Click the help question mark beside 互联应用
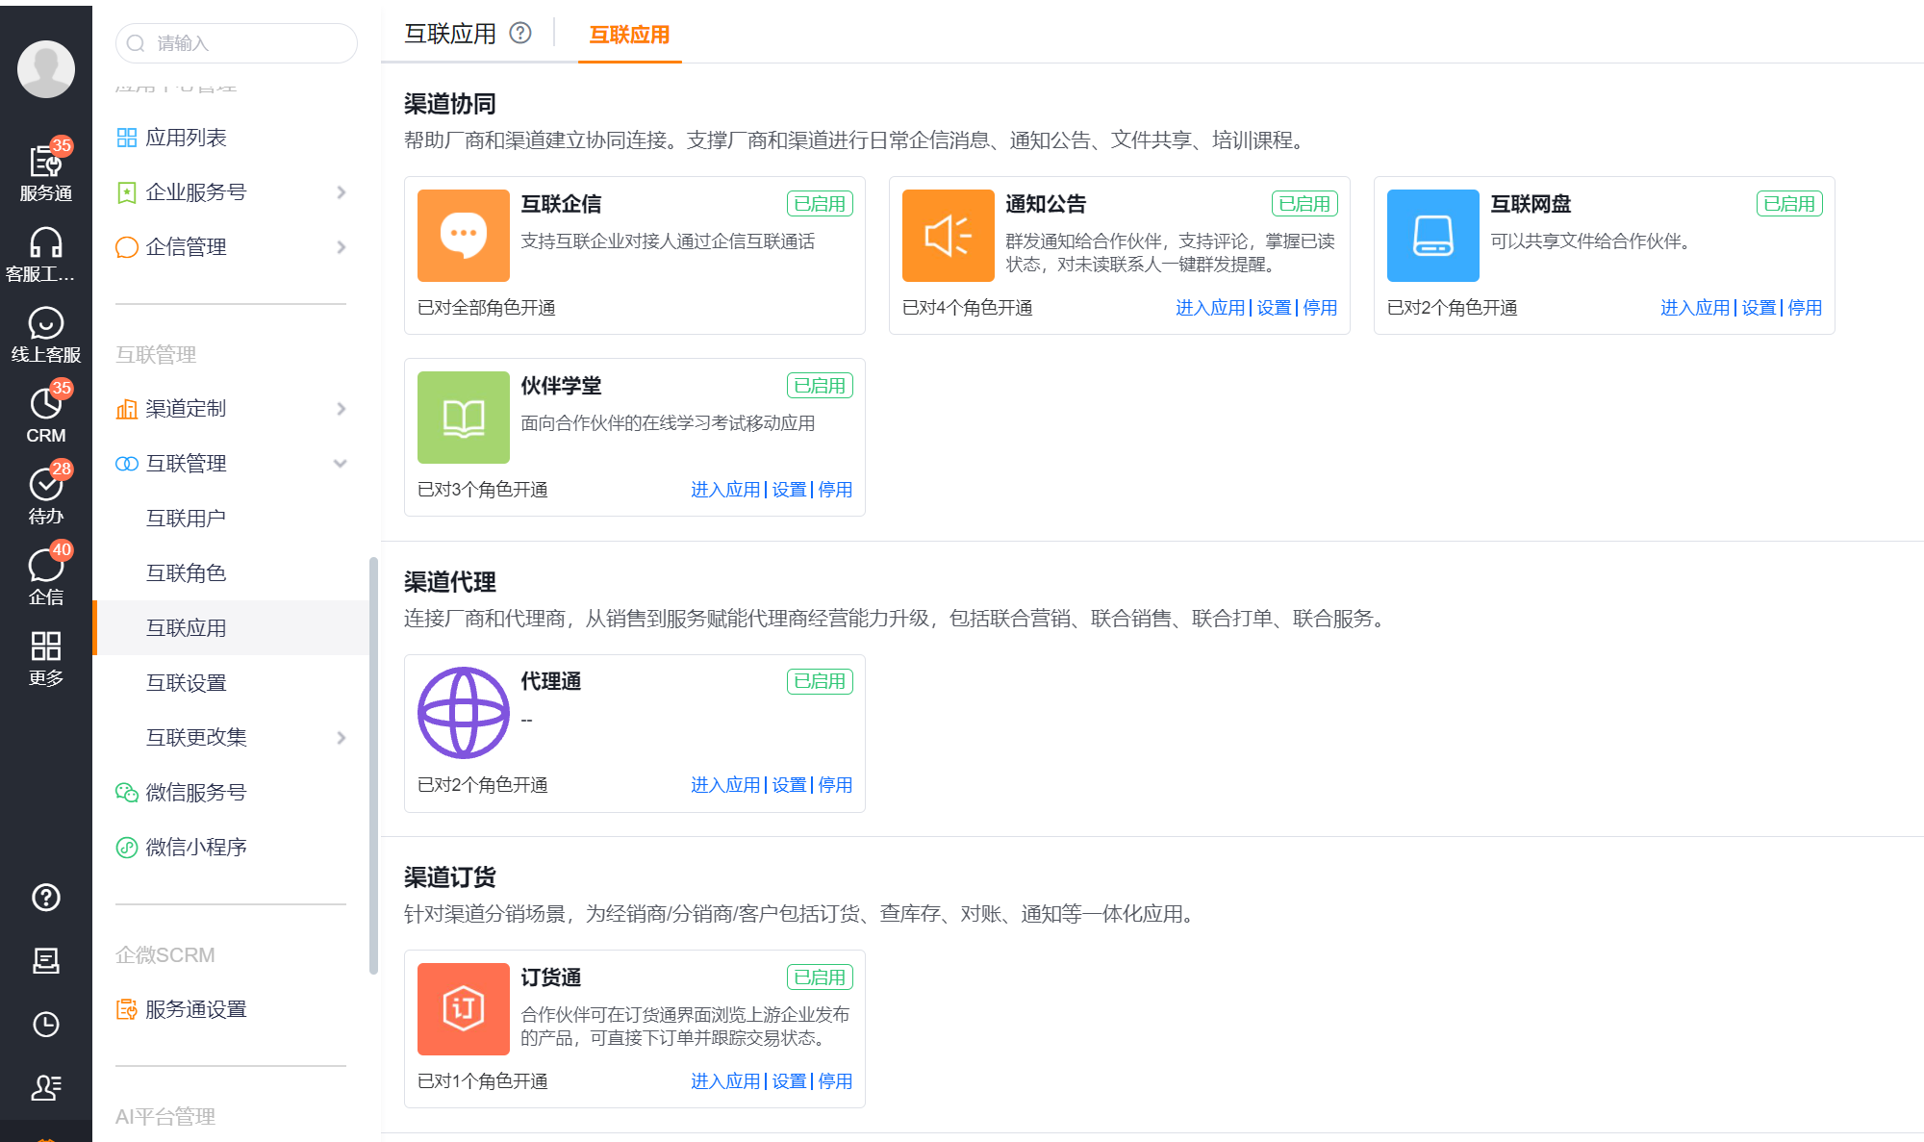The image size is (1924, 1142). click(x=520, y=34)
